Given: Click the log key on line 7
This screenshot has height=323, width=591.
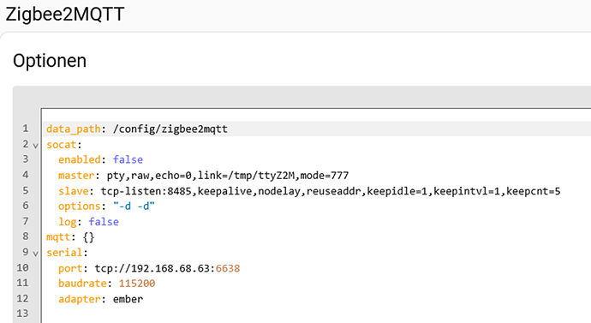Looking at the screenshot, I should click(x=68, y=222).
